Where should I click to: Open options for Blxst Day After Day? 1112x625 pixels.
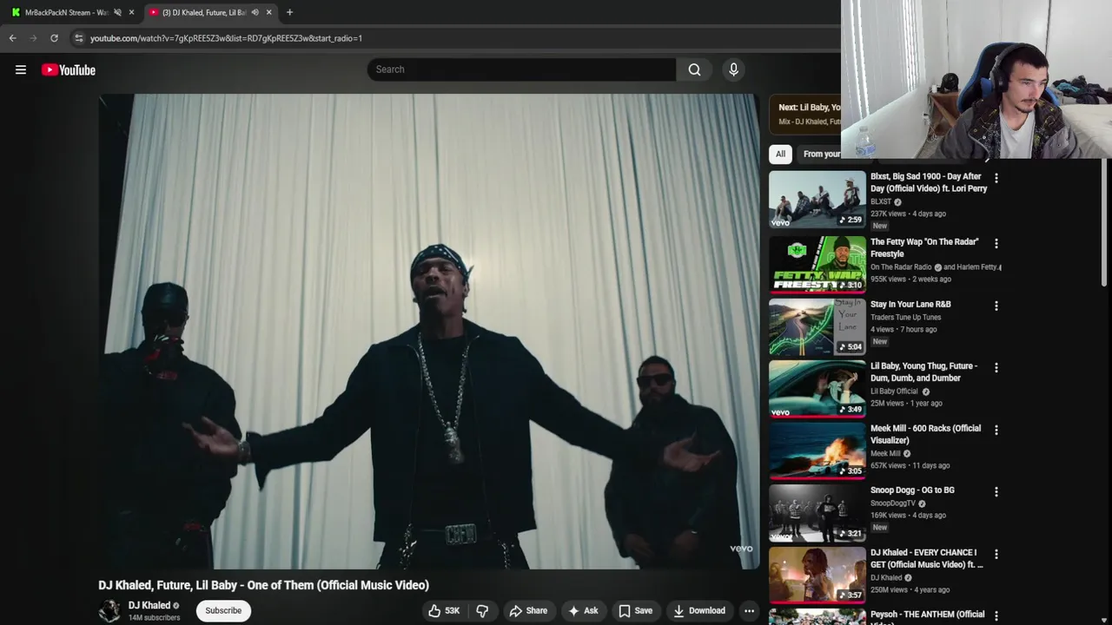tap(996, 178)
